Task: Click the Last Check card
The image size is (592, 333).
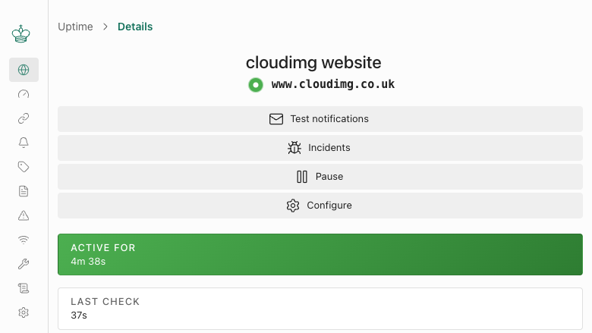Action: 320,309
